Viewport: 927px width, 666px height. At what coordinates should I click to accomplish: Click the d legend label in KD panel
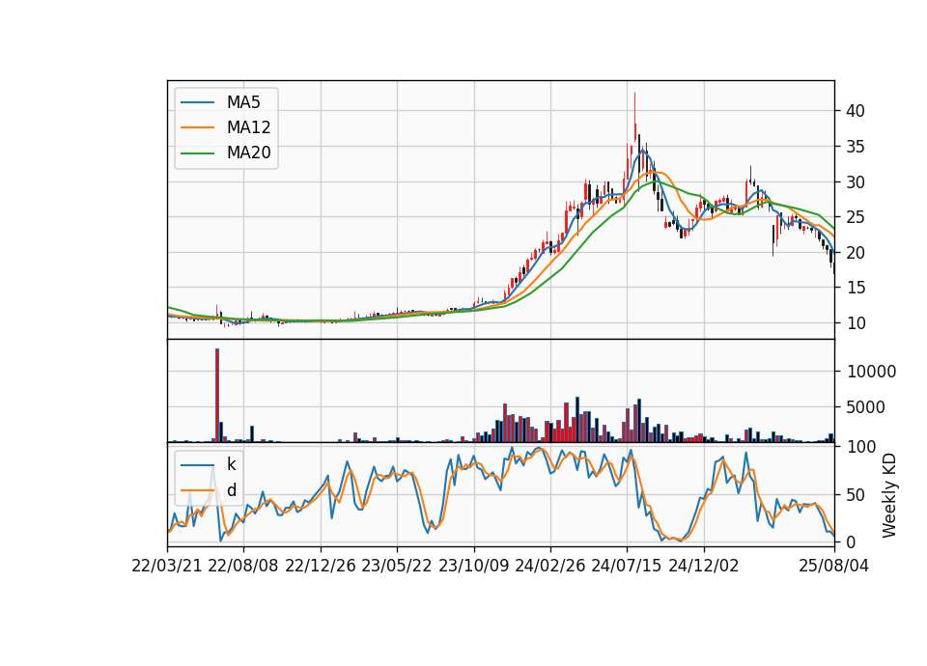(232, 490)
